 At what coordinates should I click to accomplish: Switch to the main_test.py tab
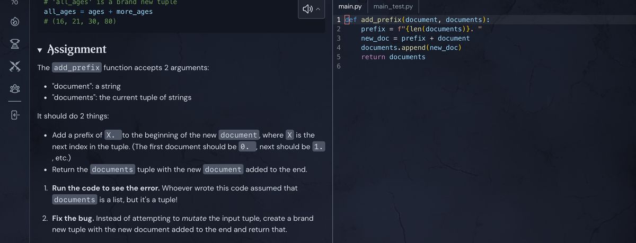[393, 6]
